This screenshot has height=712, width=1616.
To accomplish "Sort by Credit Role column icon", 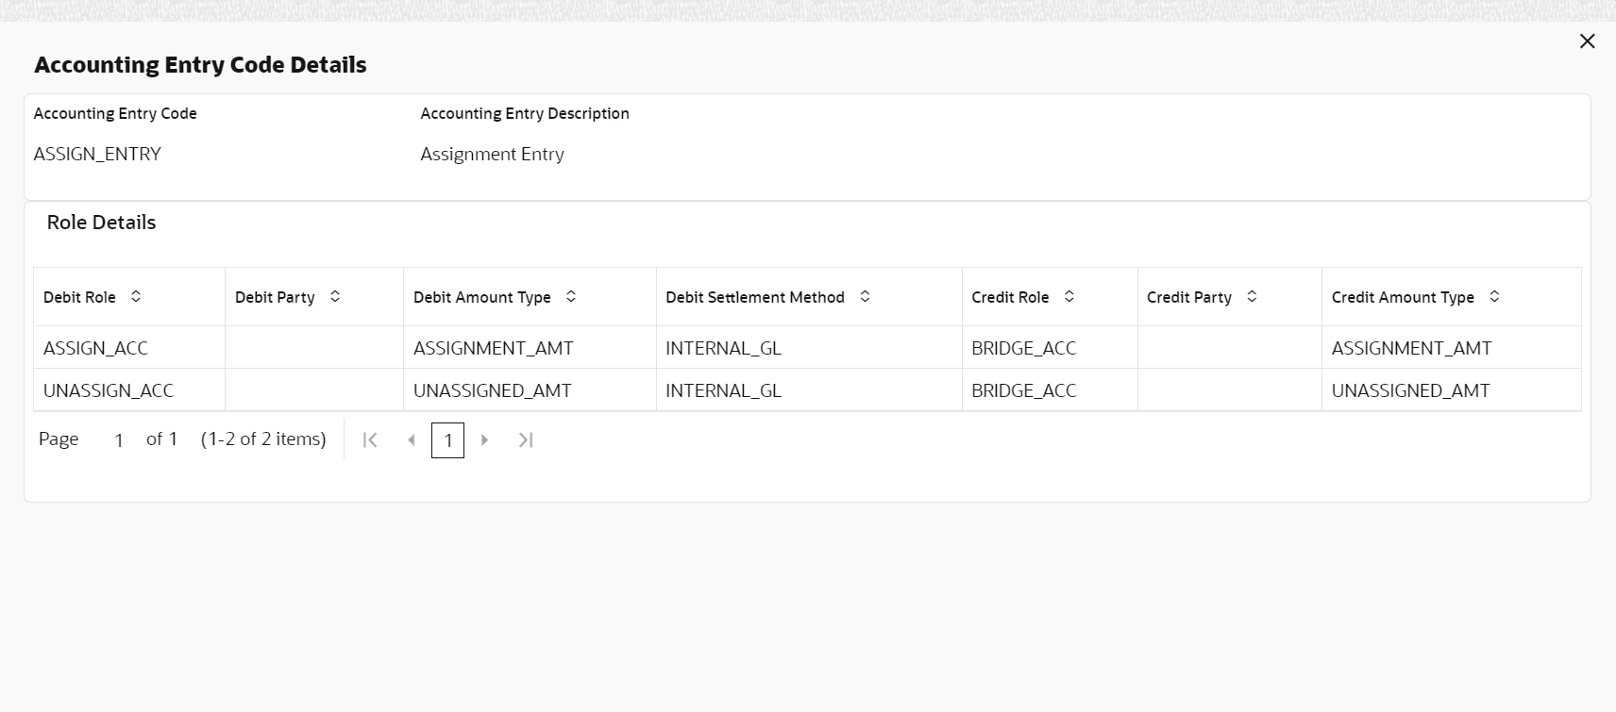I will point(1069,297).
